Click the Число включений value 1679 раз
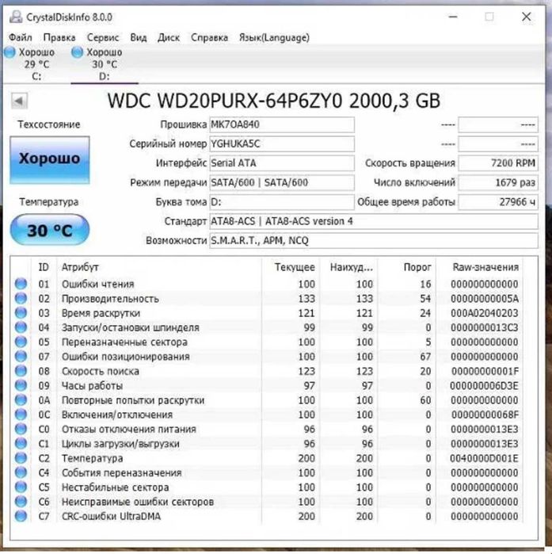This screenshot has width=552, height=554. (498, 182)
